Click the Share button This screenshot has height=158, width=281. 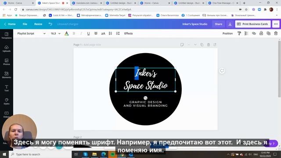point(218,24)
